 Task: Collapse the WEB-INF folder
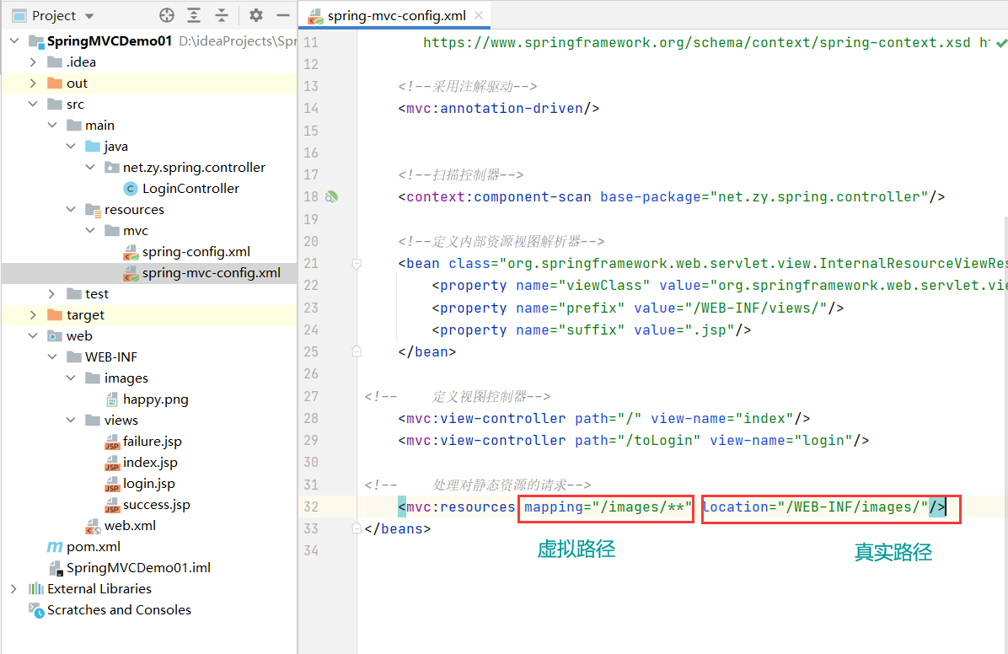click(52, 356)
